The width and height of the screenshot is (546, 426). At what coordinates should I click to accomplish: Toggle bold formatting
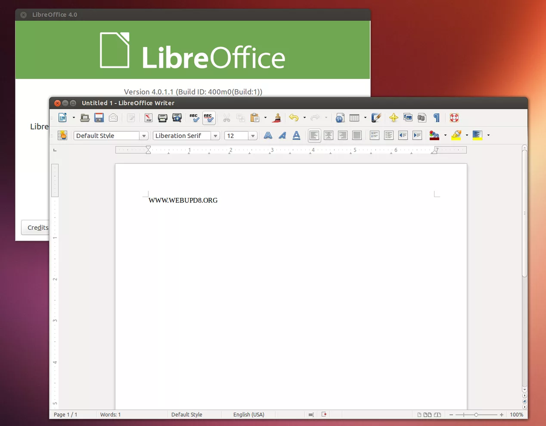[268, 135]
